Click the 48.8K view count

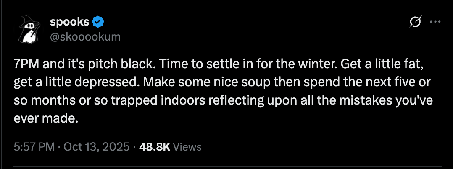[155, 147]
